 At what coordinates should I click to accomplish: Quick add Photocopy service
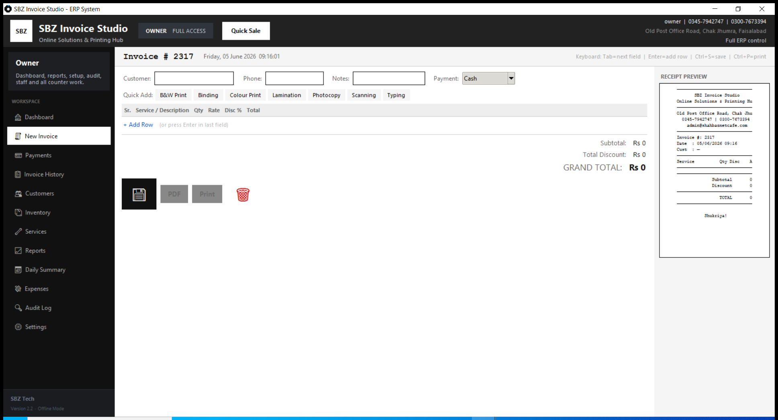coord(326,95)
